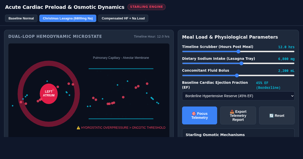The image size is (303, 159).
Task: Click the Concomitant Fluid Bolus slider handle
Action: coord(237,75)
